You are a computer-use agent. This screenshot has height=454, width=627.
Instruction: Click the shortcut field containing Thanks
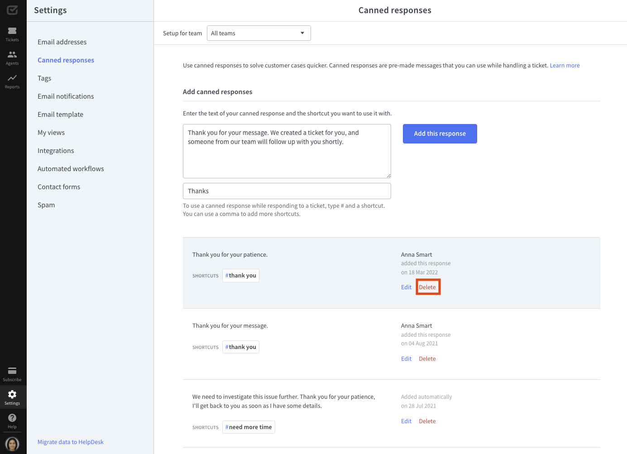(x=287, y=191)
